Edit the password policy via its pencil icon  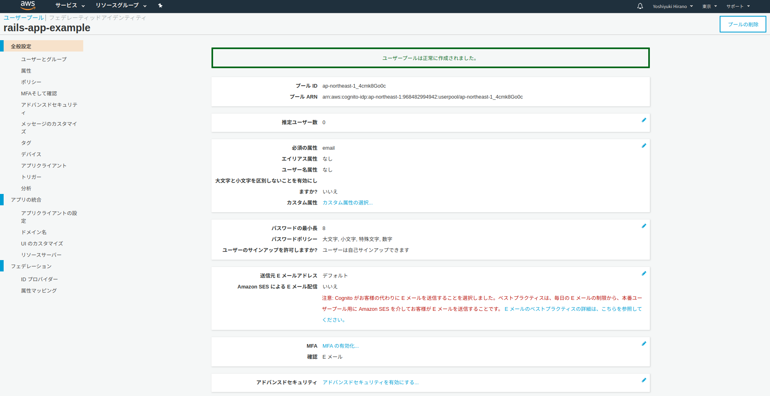click(644, 226)
